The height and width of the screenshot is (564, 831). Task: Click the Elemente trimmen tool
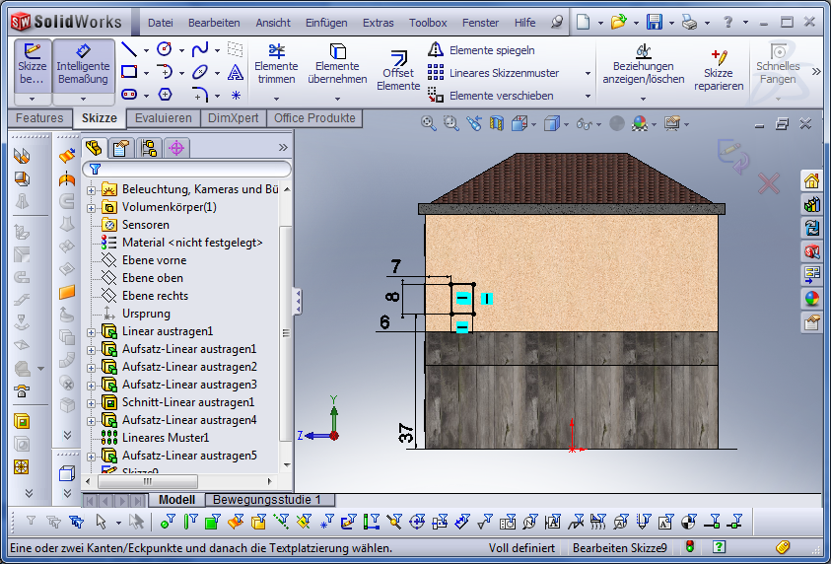click(276, 65)
